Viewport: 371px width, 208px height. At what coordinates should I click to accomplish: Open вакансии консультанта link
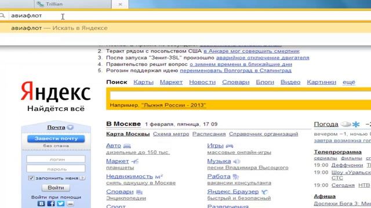coord(239,183)
